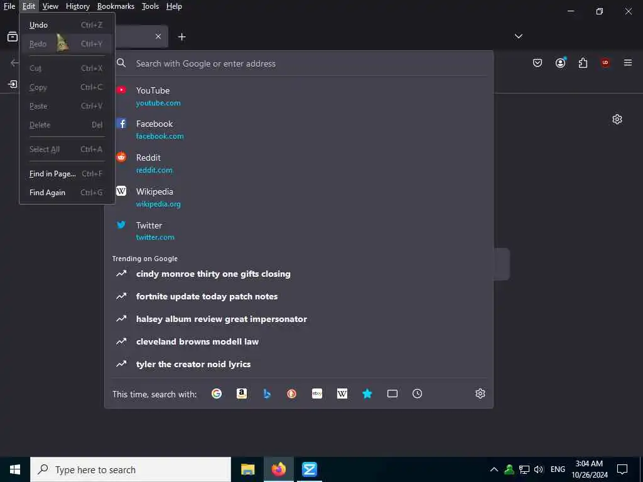Click the import bookmarks icon
643x482 pixels.
point(13,84)
